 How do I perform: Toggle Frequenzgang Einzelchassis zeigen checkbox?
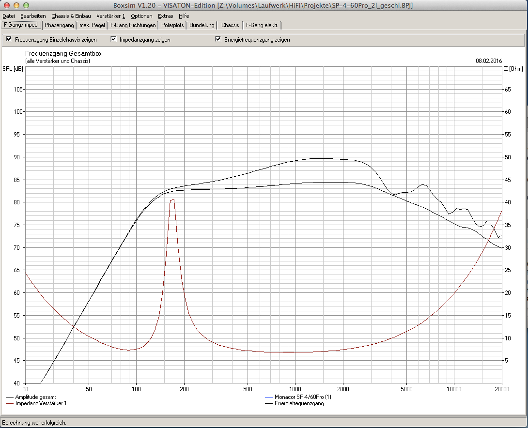coord(9,39)
